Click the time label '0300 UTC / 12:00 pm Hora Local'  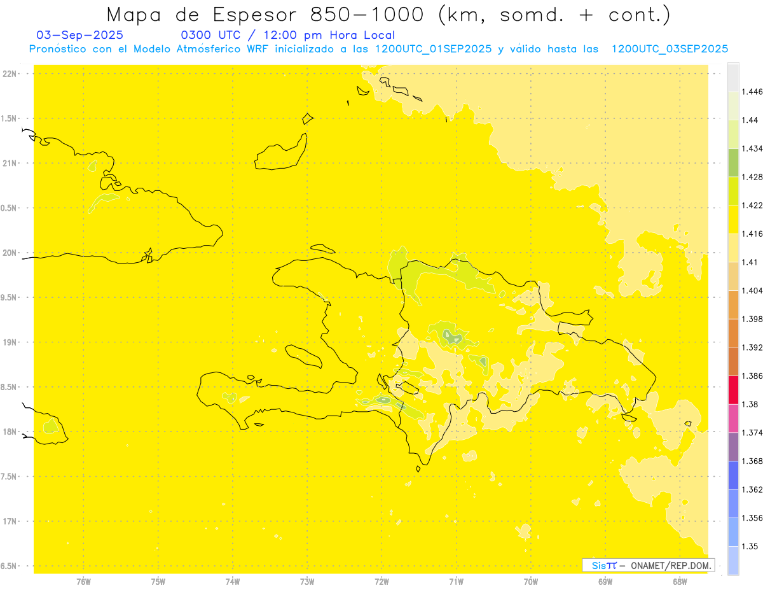pyautogui.click(x=288, y=35)
